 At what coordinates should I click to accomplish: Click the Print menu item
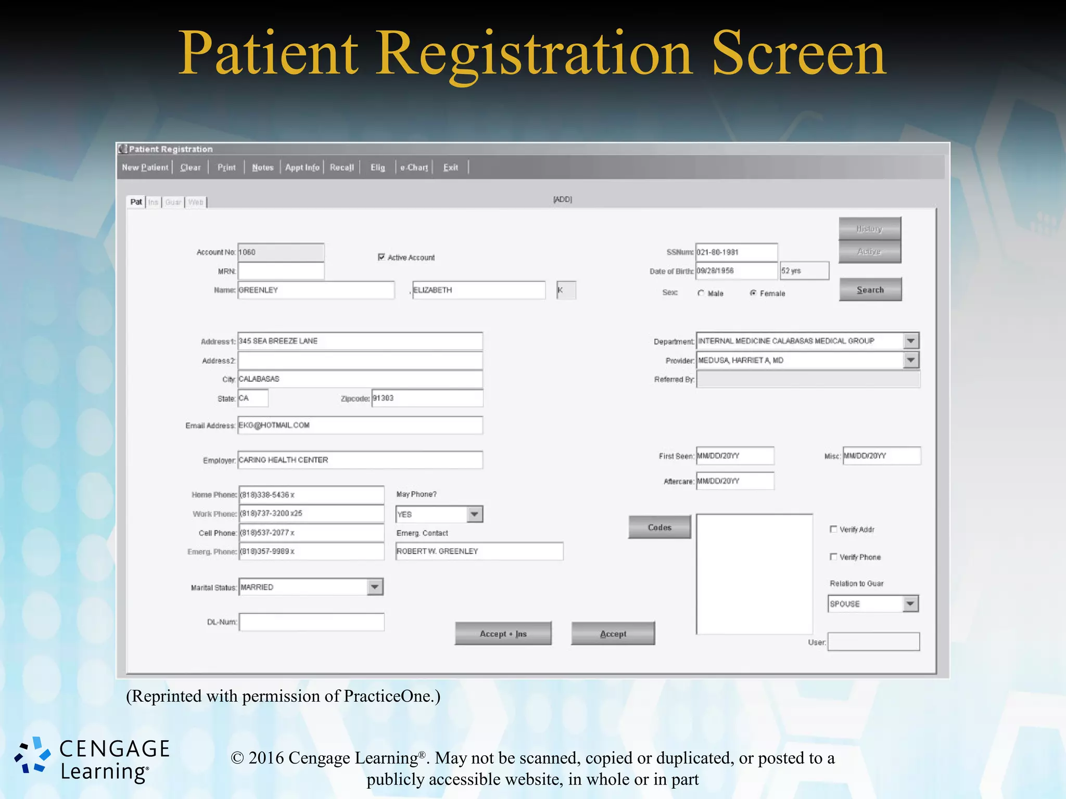click(226, 167)
